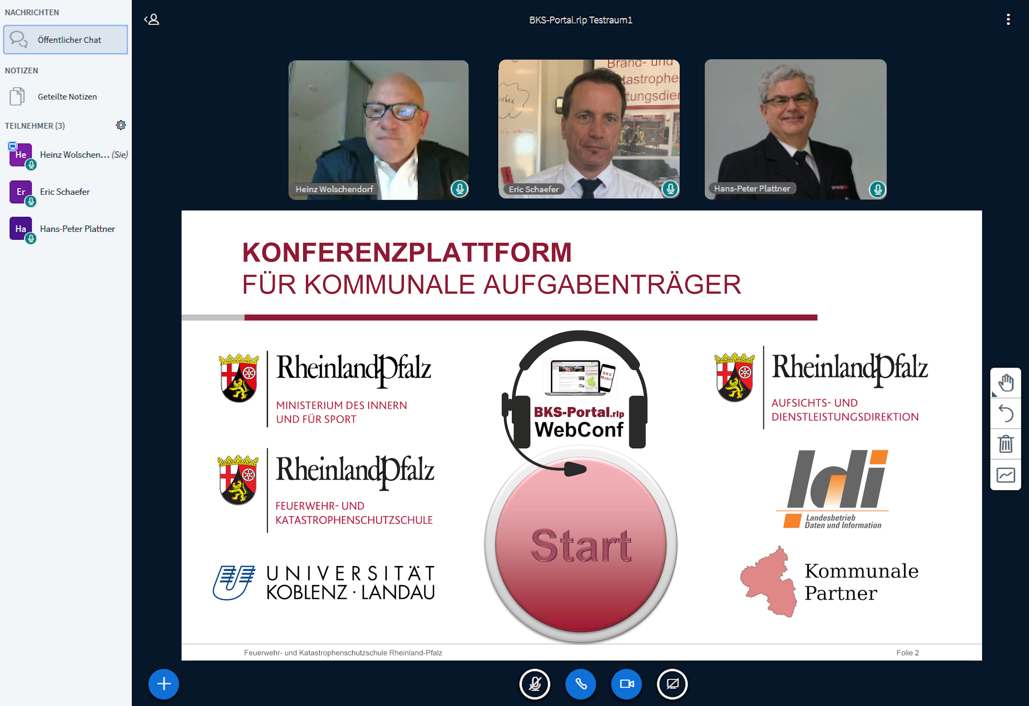The image size is (1029, 706).
Task: Select participant Eric Schaefer
Action: coord(65,192)
